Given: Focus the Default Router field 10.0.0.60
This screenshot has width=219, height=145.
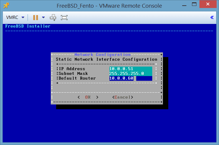Looking at the screenshot, I should click(x=131, y=78).
